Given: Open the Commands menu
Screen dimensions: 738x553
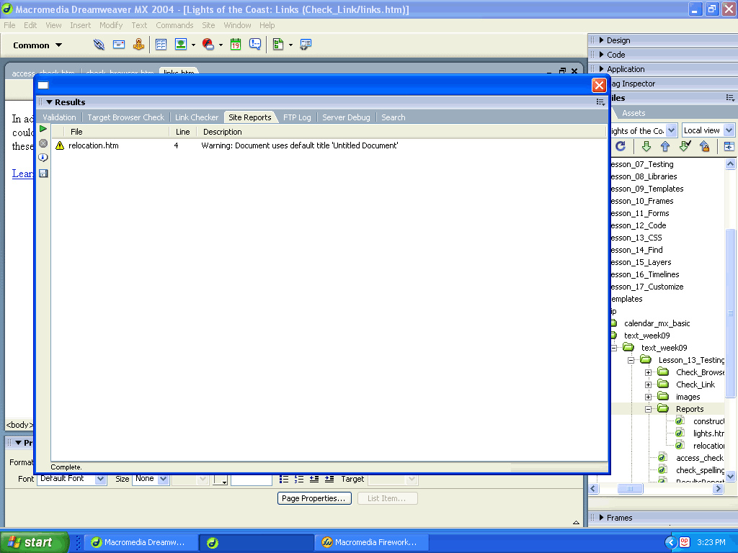Looking at the screenshot, I should 174,25.
